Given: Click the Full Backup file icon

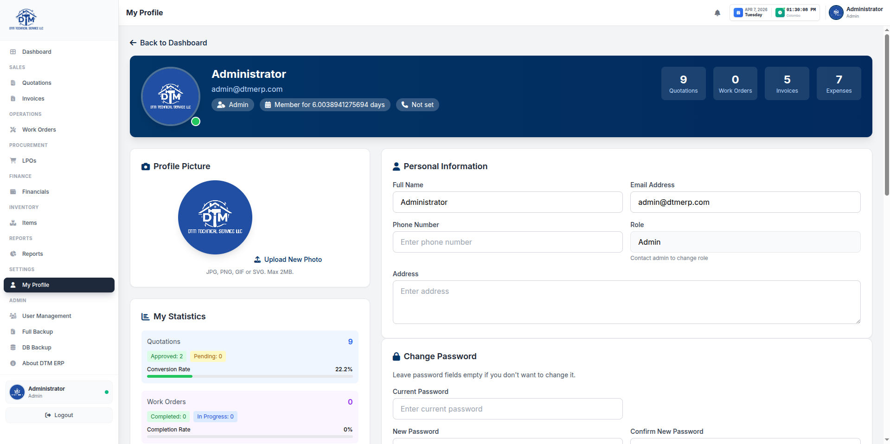Looking at the screenshot, I should (13, 332).
